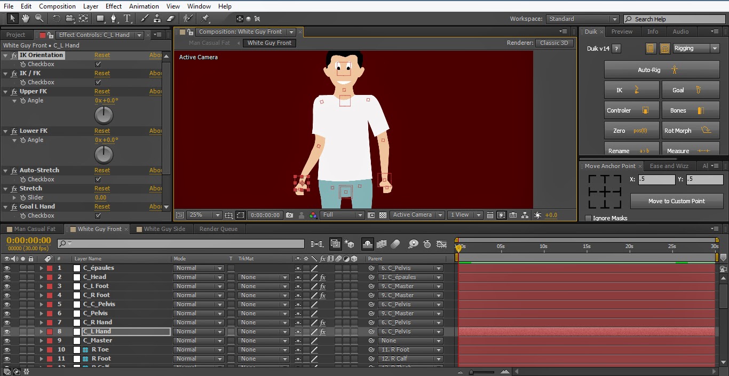Adjust the Upper FK angle dial
Viewport: 729px width, 376px height.
pos(103,115)
